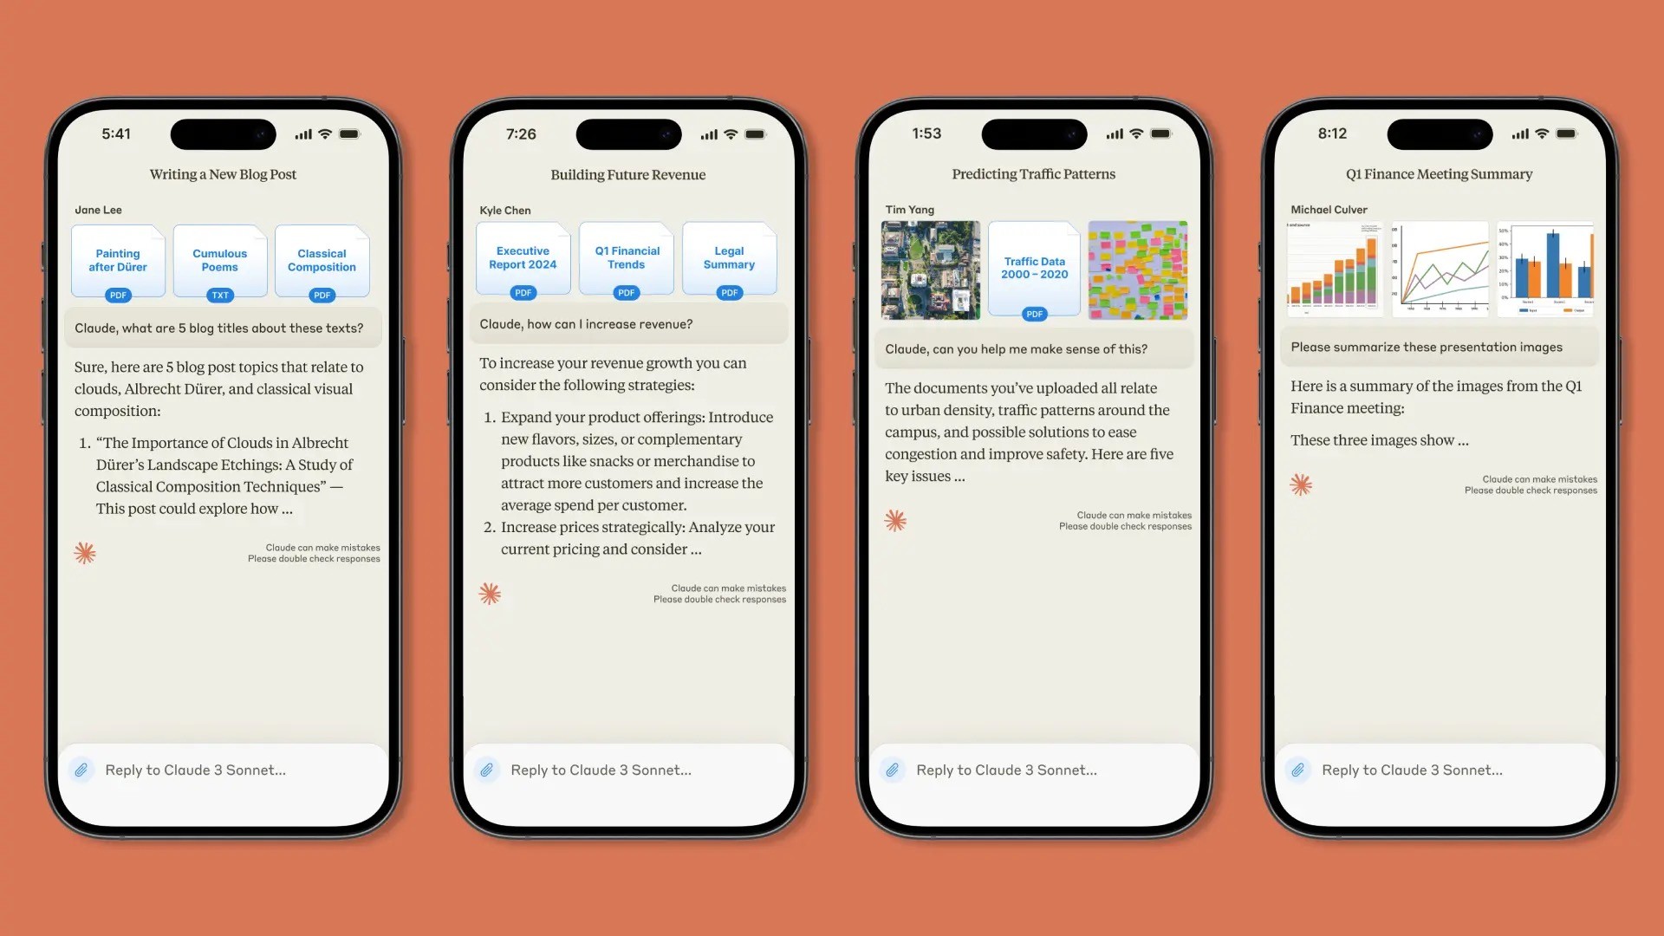Viewport: 1664px width, 936px height.
Task: Tap the attachment paperclip icon on phone 3
Action: point(893,769)
